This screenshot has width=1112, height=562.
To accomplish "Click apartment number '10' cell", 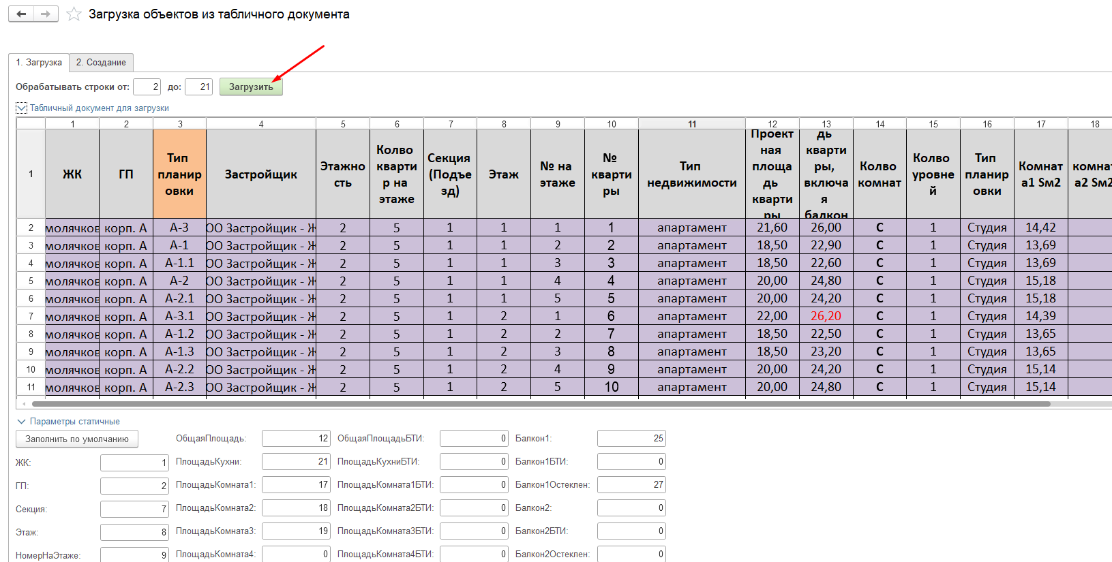I will coord(612,387).
